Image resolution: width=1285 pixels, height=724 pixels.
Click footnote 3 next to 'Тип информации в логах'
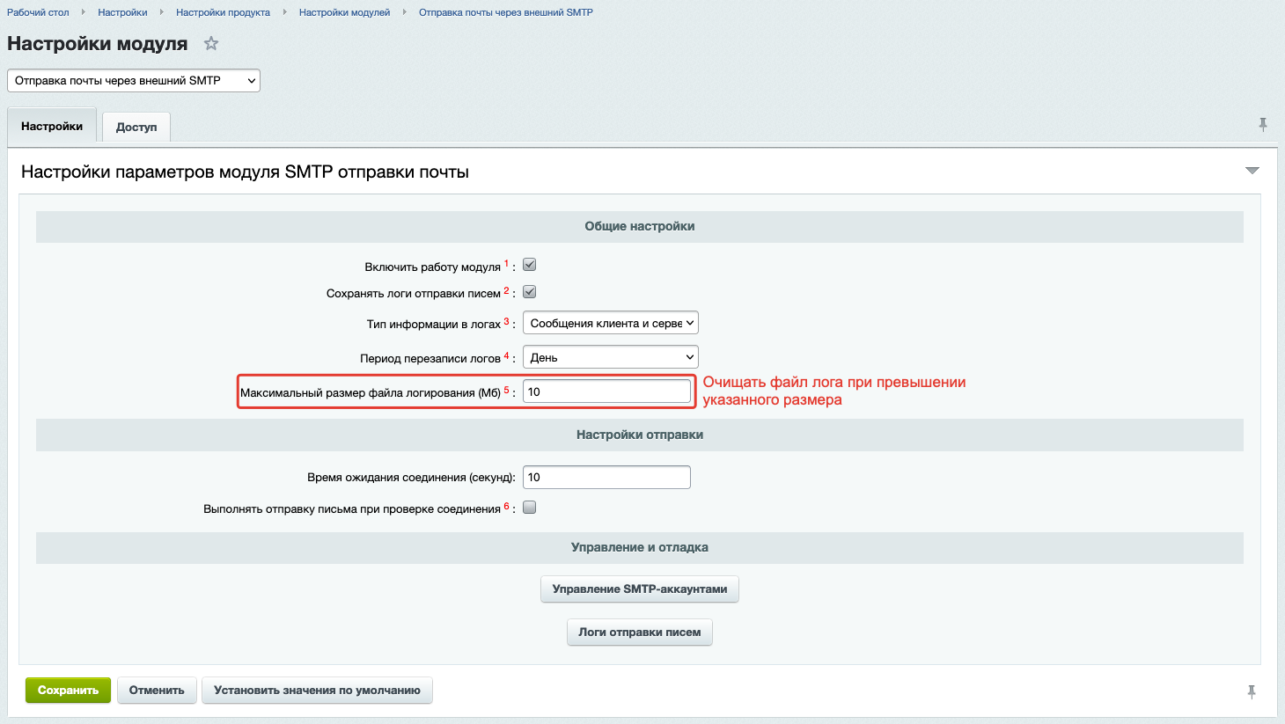pyautogui.click(x=506, y=321)
